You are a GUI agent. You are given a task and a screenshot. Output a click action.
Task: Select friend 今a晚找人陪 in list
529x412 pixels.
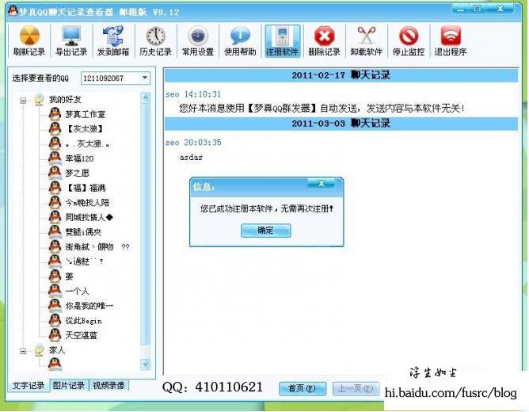pyautogui.click(x=87, y=203)
